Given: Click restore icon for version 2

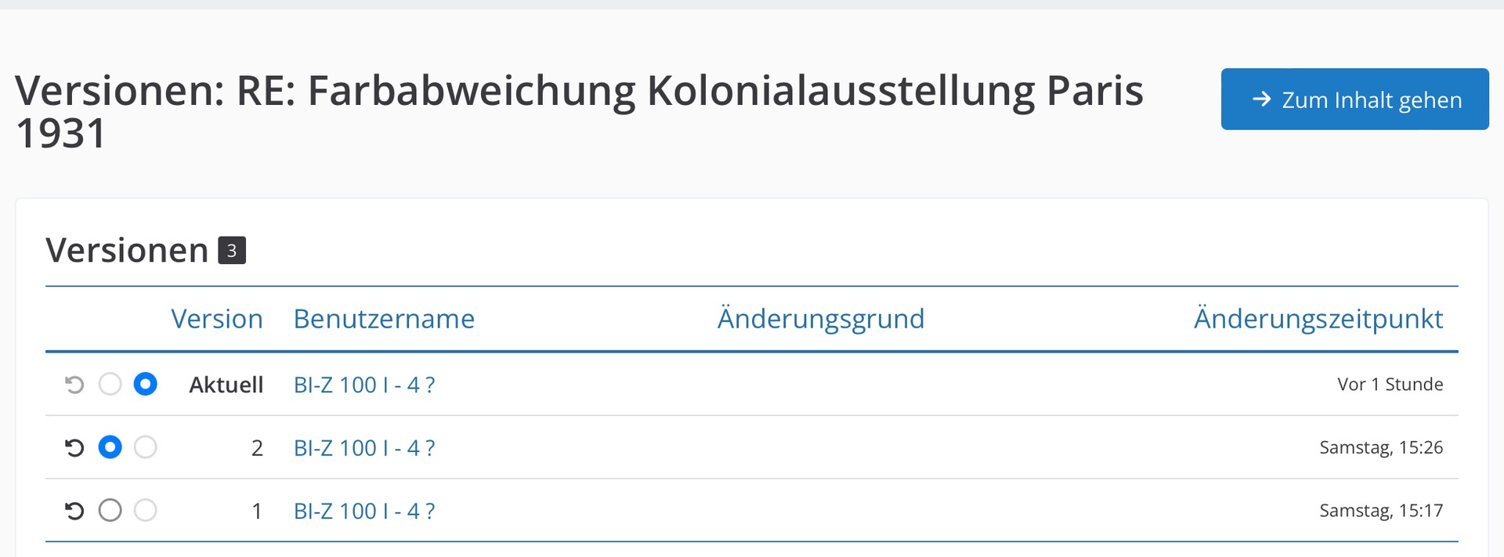Looking at the screenshot, I should click(74, 447).
